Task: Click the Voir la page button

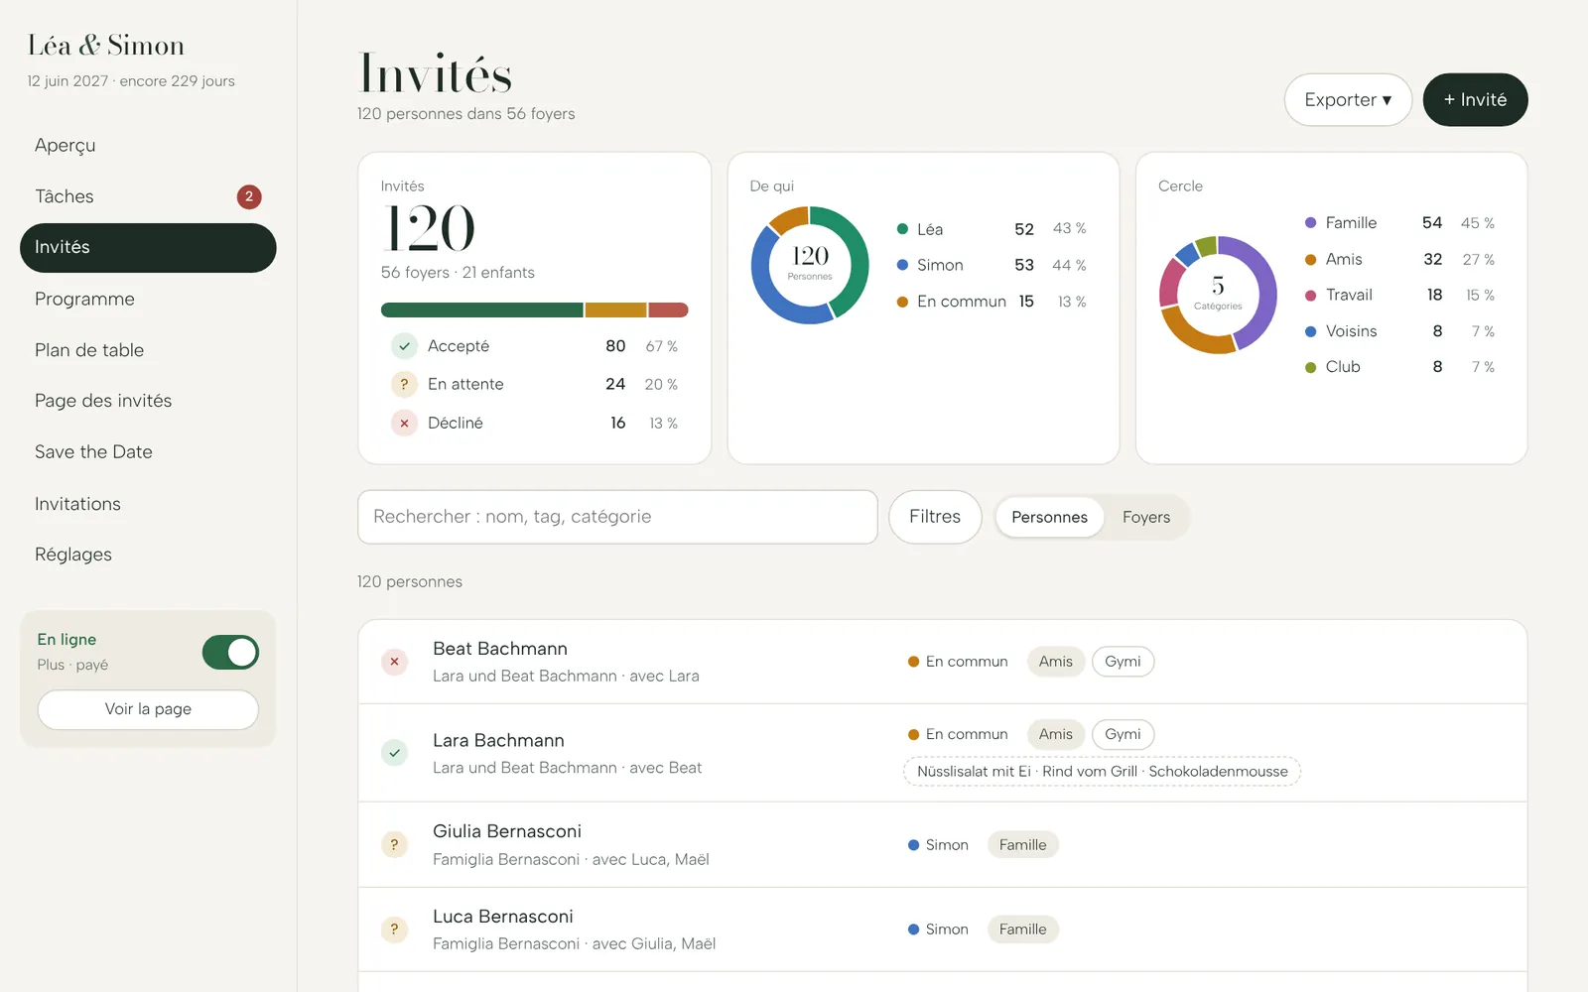Action: tap(148, 709)
